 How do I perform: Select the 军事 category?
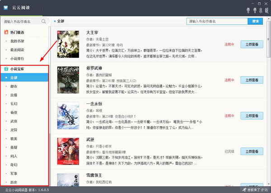point(14,174)
